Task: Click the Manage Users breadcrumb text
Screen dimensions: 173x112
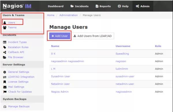Action: [92, 15]
